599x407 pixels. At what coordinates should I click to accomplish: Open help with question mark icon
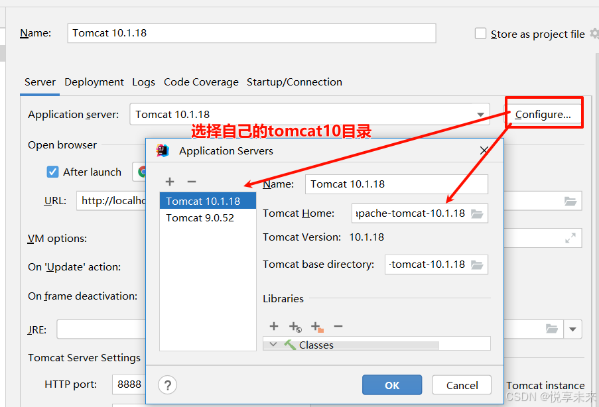pos(167,385)
